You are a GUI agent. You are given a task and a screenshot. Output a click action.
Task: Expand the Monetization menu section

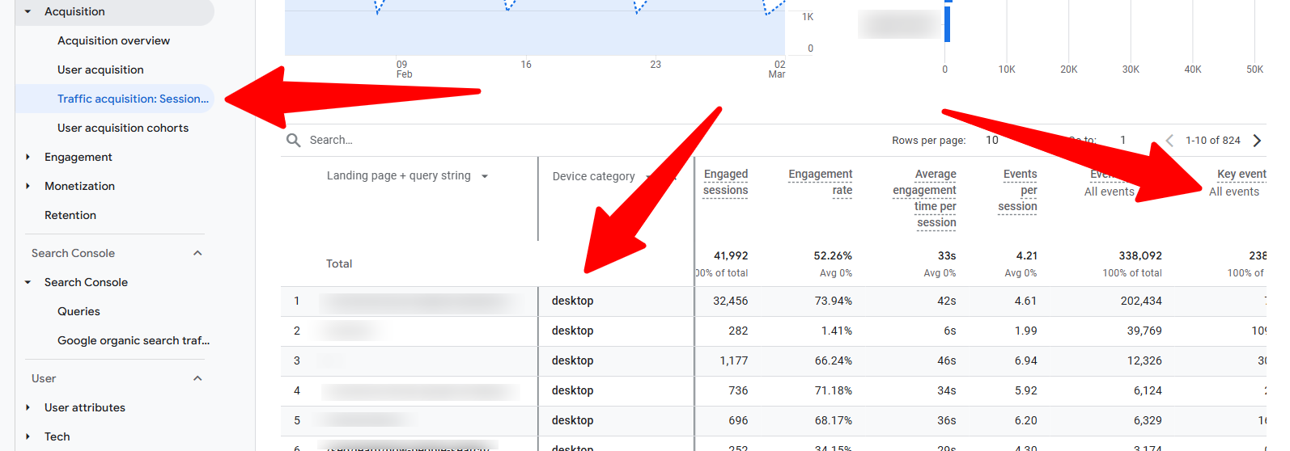28,186
